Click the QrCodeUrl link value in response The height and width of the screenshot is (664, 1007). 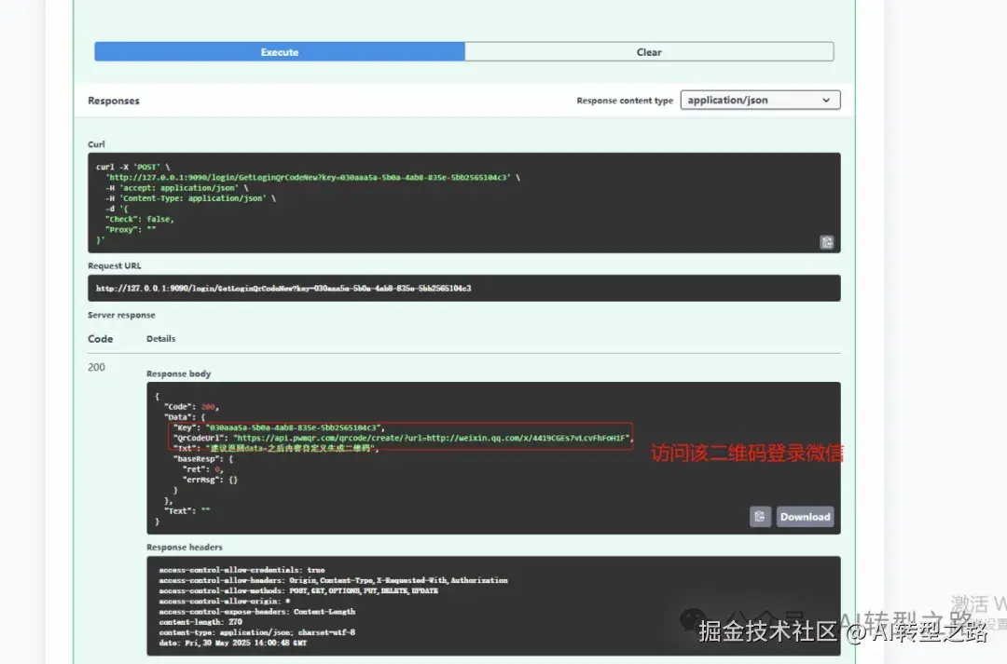click(x=431, y=439)
